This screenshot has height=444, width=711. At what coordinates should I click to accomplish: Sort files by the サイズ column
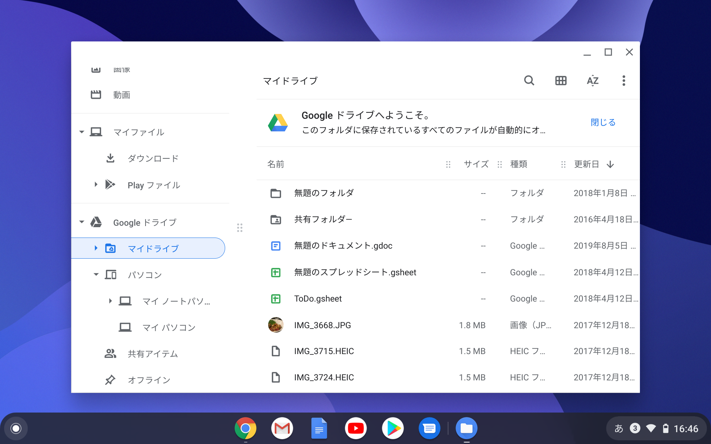[476, 164]
